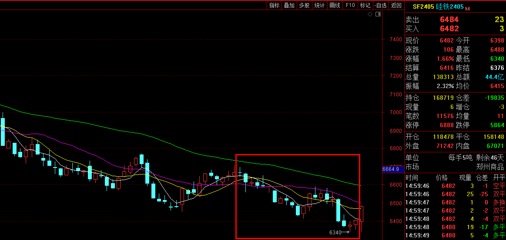Image resolution: width=506 pixels, height=240 pixels.
Task: Select the 买入 buy price 6482
Action: (449, 29)
